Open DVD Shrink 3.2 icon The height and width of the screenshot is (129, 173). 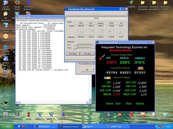click(x=108, y=117)
